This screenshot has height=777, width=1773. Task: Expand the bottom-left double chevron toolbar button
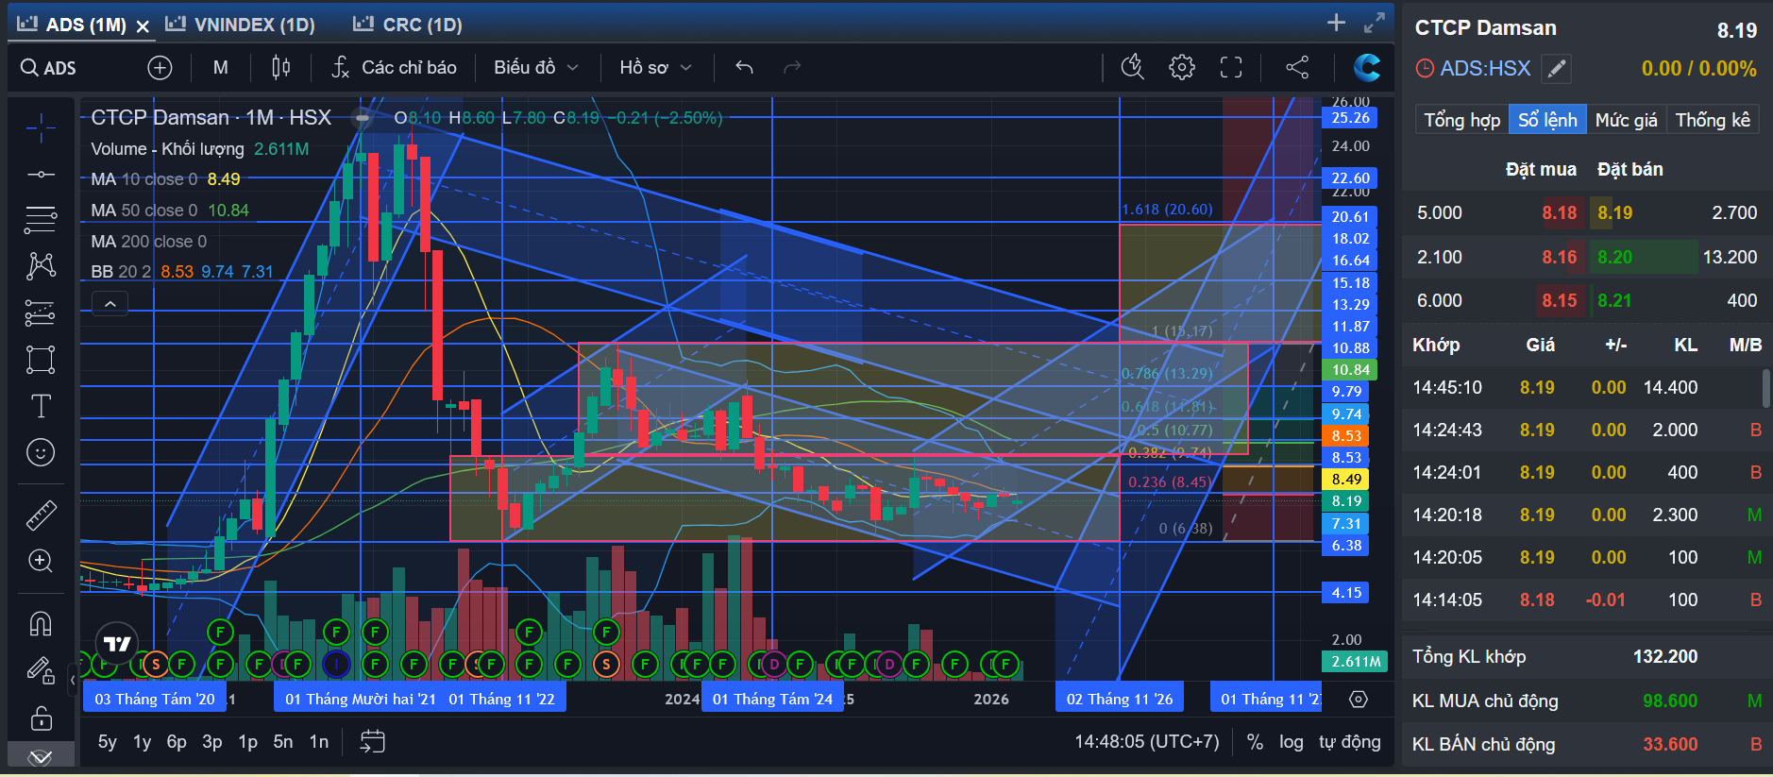point(41,757)
